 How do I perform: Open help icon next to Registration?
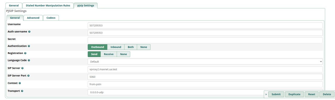(x=25, y=53)
